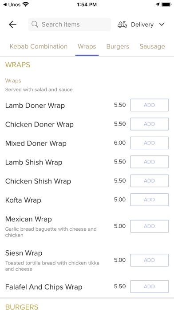Add Kofta Wrap to order

point(150,200)
